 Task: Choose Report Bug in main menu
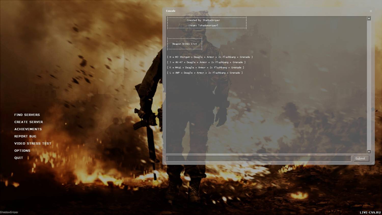[x=25, y=136]
